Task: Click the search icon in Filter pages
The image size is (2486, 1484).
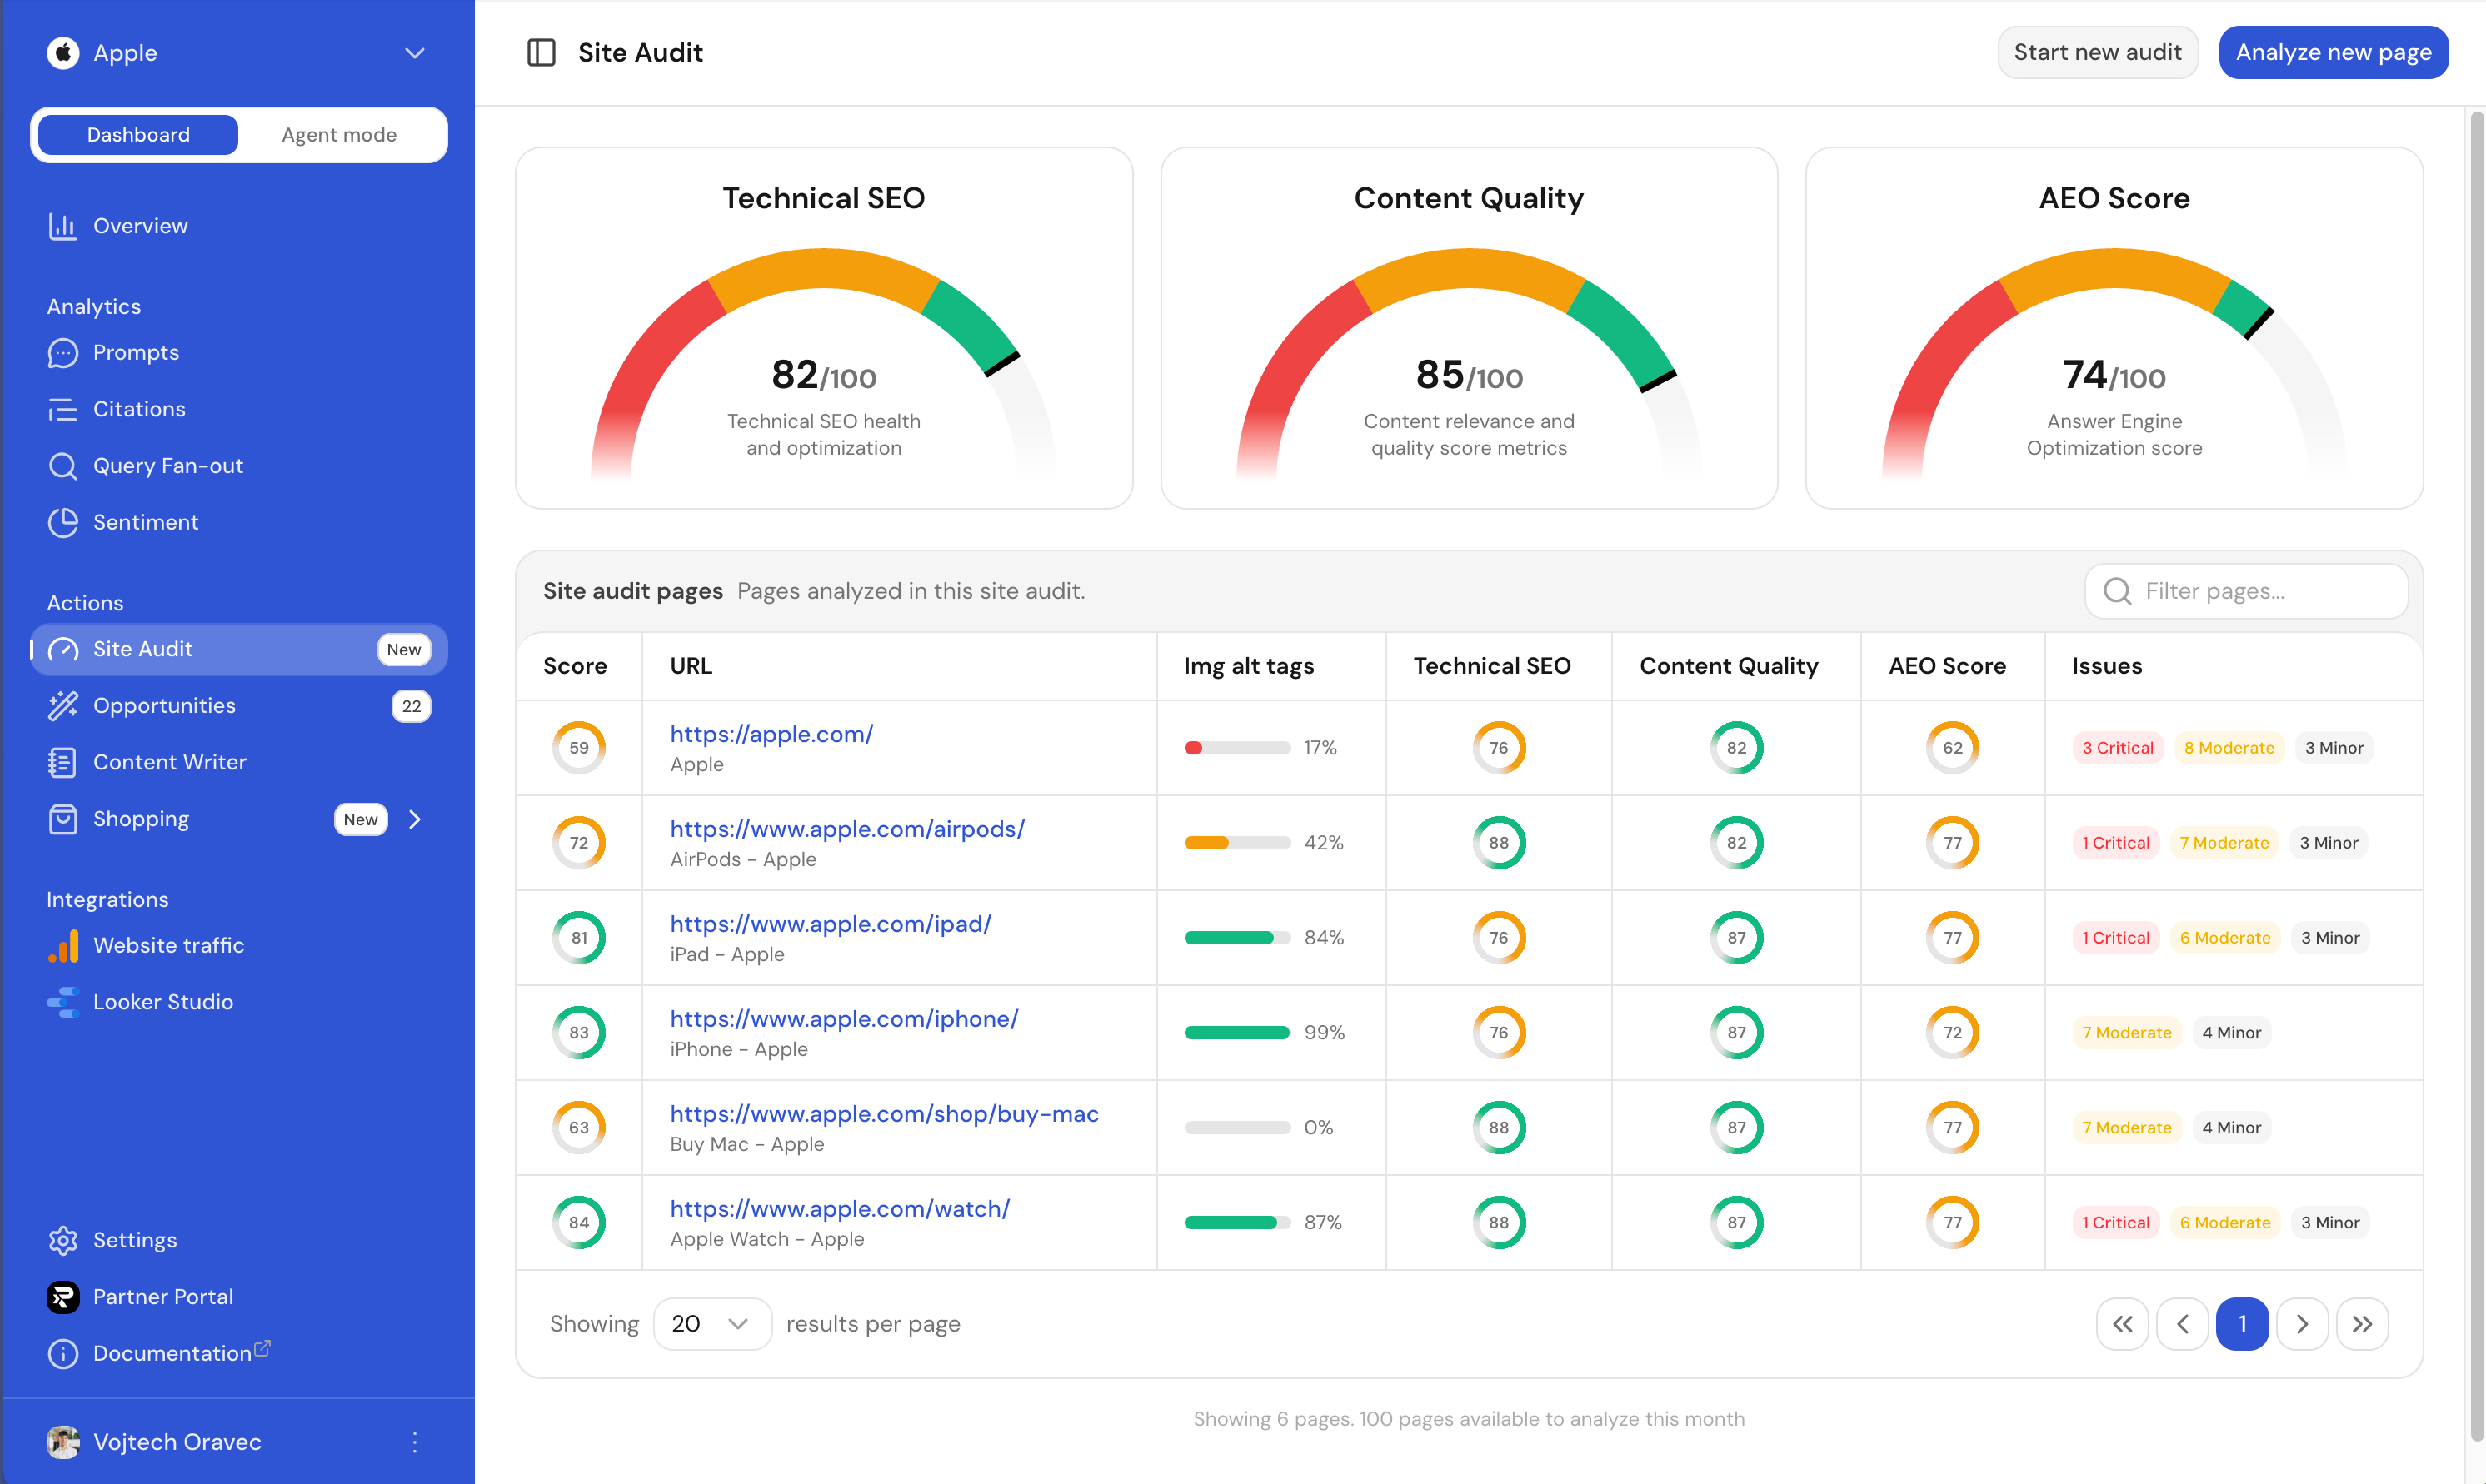Action: pos(2117,591)
